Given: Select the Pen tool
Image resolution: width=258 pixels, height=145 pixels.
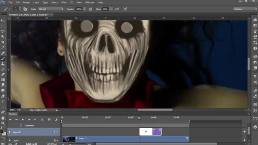Looking at the screenshot, I should click(x=3, y=96).
